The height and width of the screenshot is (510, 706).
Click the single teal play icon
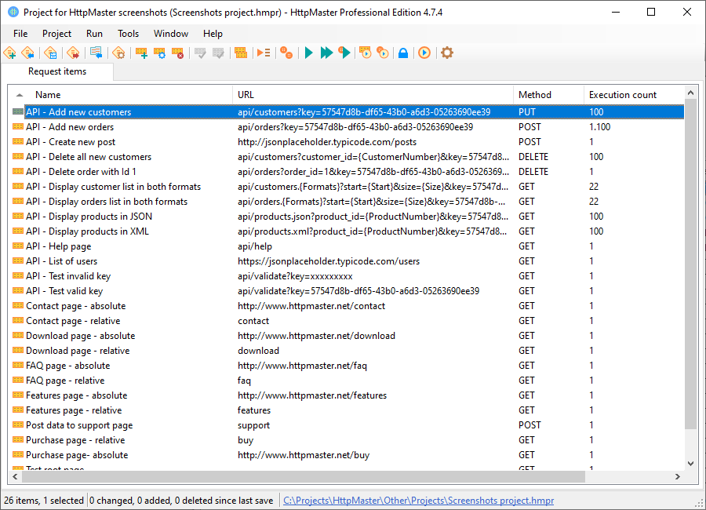(x=309, y=53)
